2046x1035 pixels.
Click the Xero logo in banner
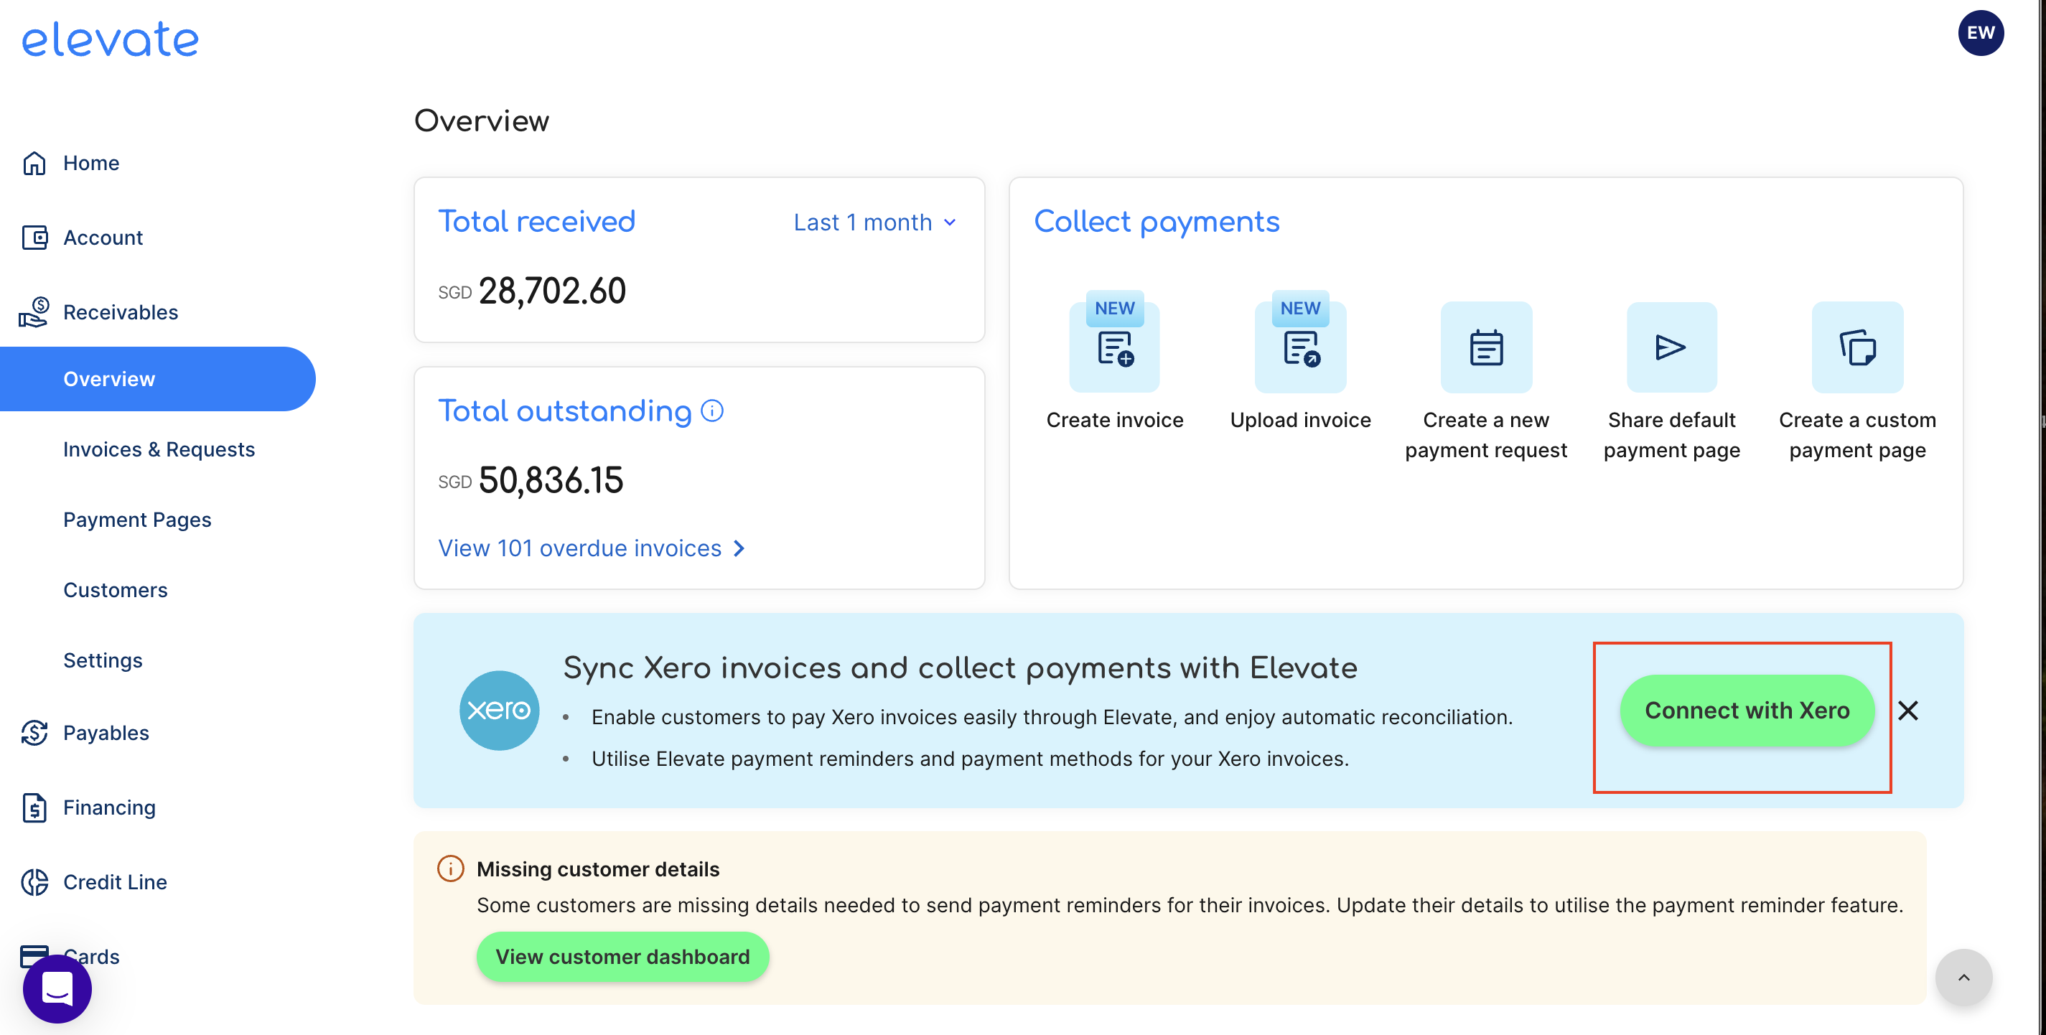click(499, 710)
